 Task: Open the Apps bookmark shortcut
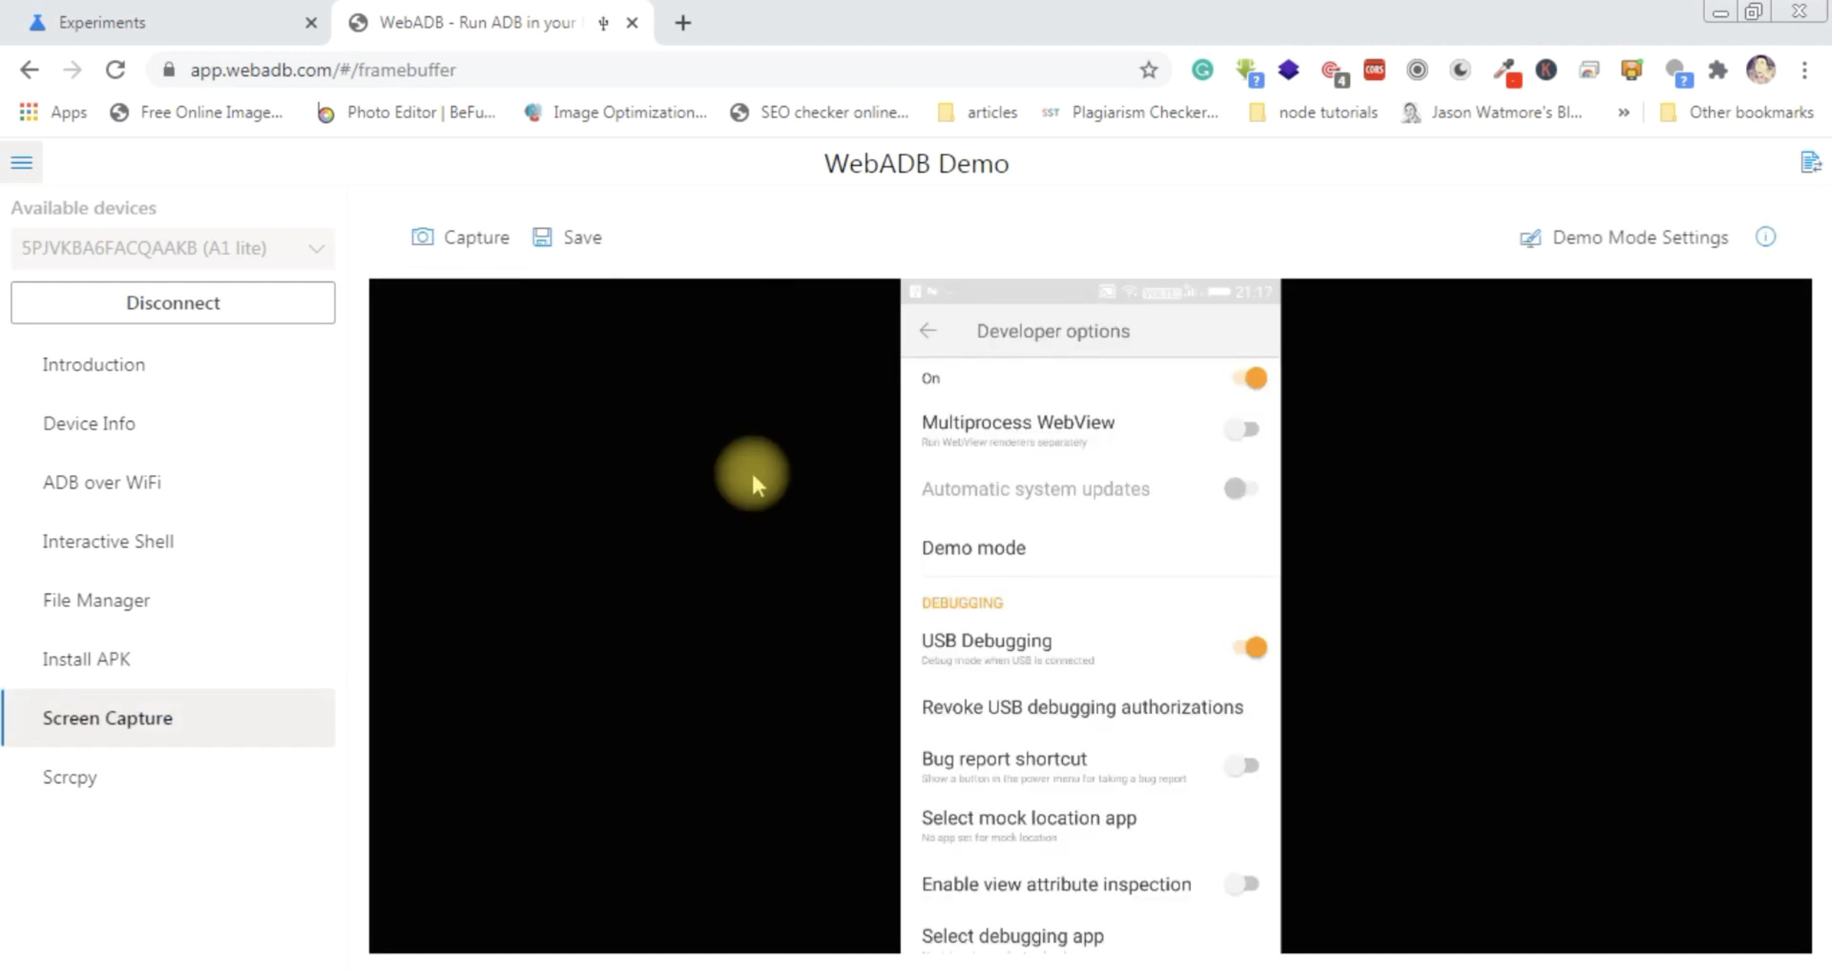pyautogui.click(x=53, y=112)
